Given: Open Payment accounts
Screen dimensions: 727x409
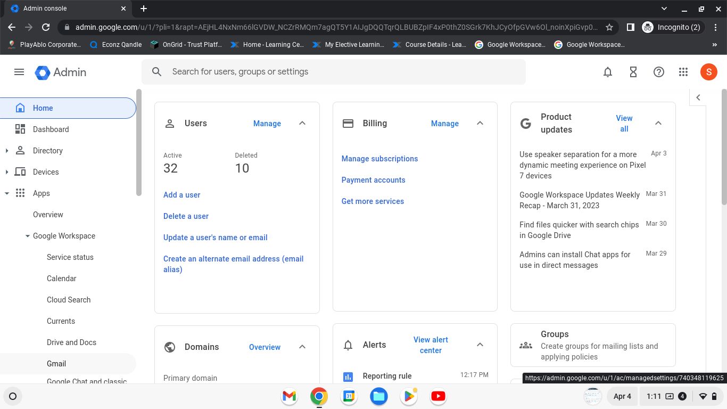Looking at the screenshot, I should (x=374, y=180).
